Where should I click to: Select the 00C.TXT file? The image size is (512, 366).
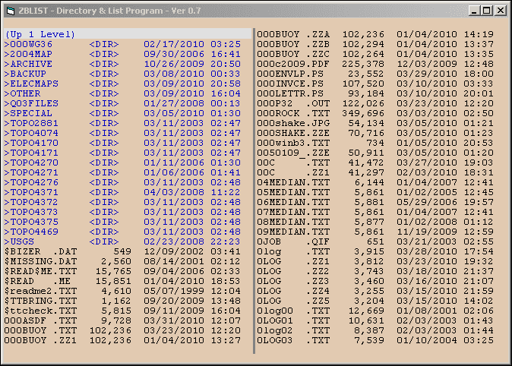(375, 162)
